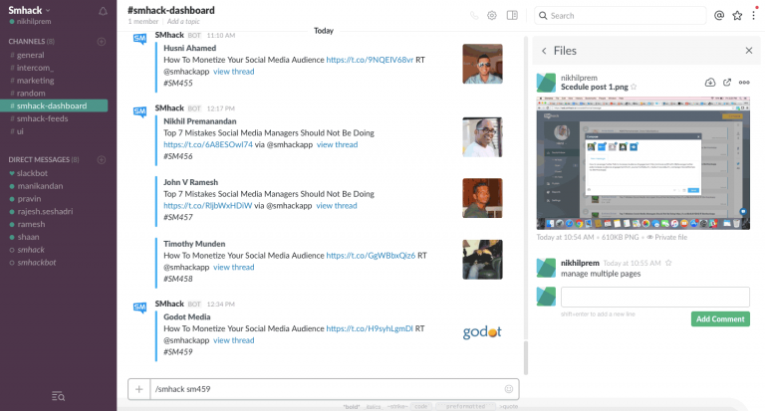The width and height of the screenshot is (765, 411).
Task: Download the Scedule post 1.png file
Action: pyautogui.click(x=710, y=82)
